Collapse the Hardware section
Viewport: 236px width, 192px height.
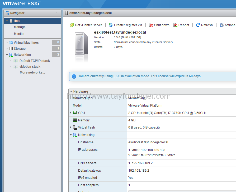point(71,92)
